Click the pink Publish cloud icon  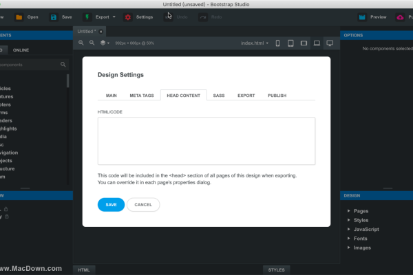[x=400, y=17]
